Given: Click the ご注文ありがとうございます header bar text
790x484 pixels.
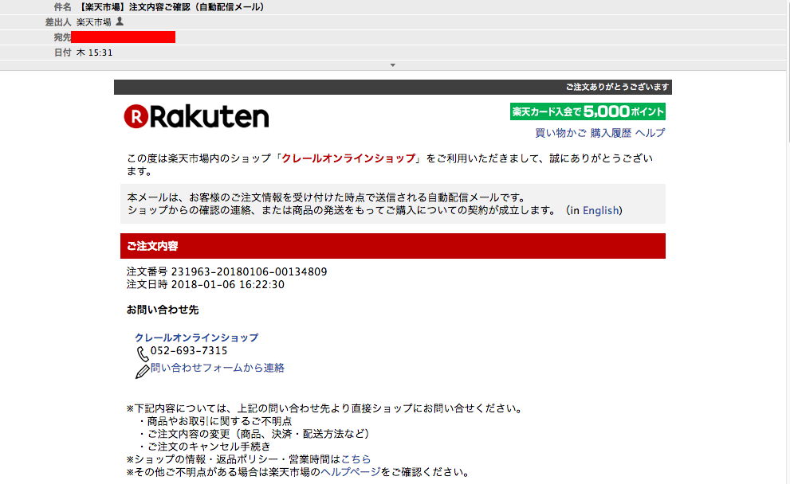Looking at the screenshot, I should pyautogui.click(x=617, y=87).
